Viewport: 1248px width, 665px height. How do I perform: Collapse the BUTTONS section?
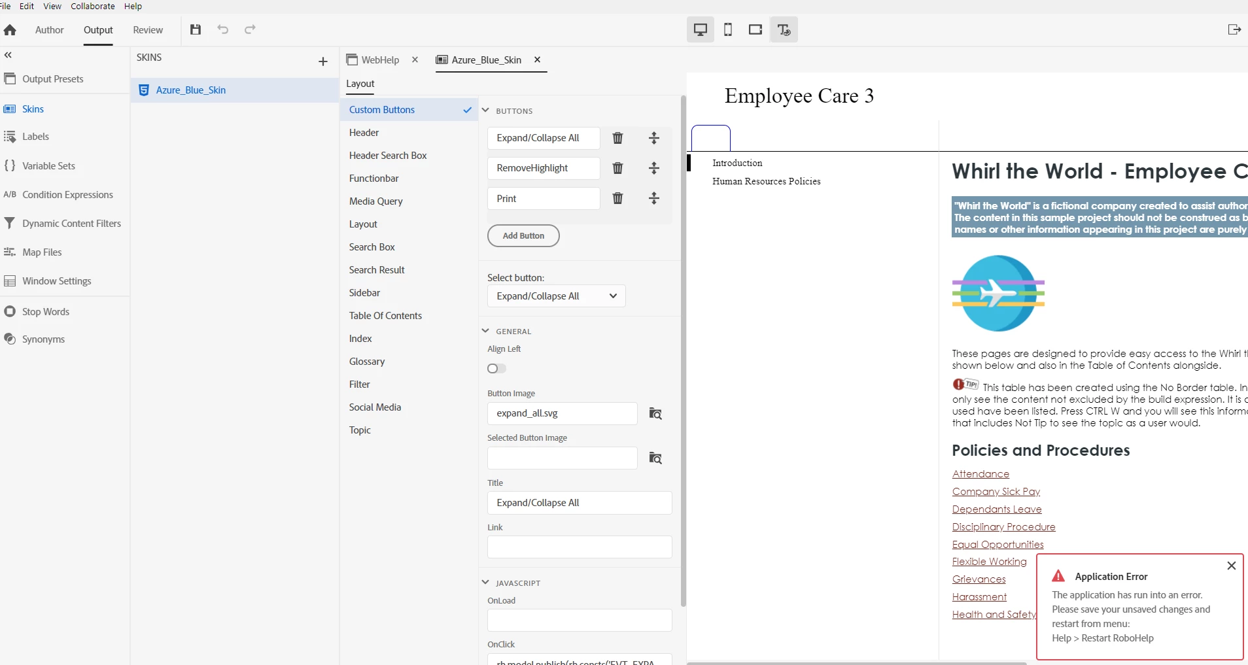click(485, 111)
